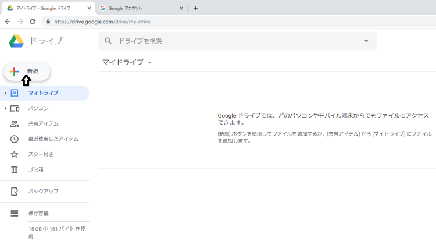Click the storage usage progress bar
Viewport: 436px width, 241px height.
coord(59,222)
